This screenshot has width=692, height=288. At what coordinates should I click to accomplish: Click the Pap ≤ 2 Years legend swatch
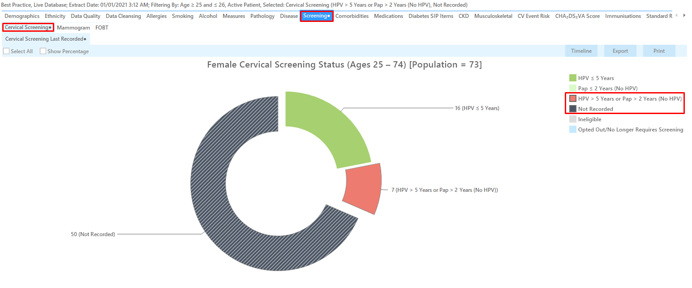(x=573, y=89)
